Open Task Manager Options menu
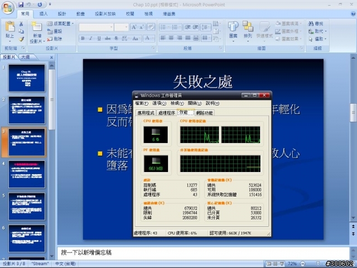Image resolution: width=357 pixels, height=268 pixels. pos(160,103)
